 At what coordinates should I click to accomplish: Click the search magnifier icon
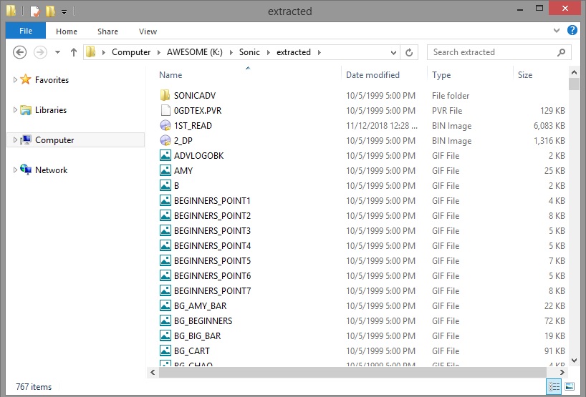561,52
